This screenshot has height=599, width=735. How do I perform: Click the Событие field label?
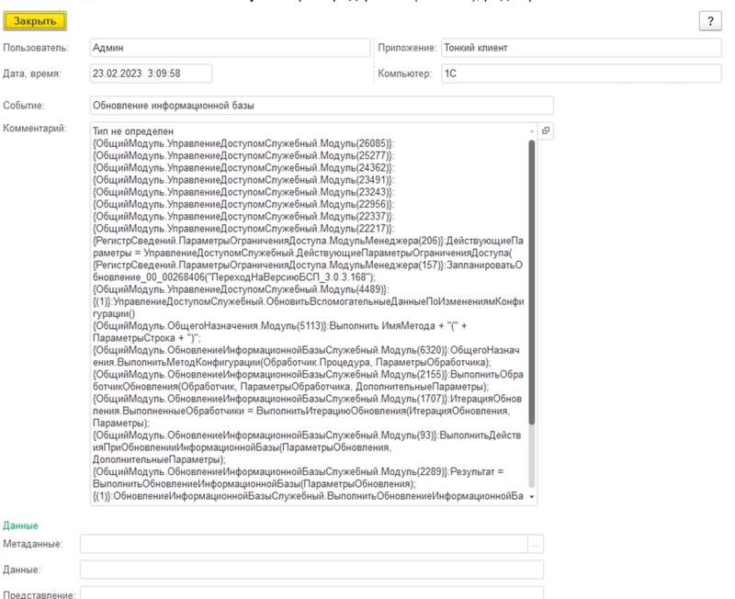(24, 106)
